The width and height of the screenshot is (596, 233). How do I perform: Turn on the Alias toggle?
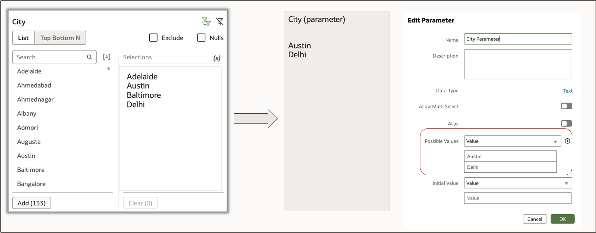coord(566,124)
